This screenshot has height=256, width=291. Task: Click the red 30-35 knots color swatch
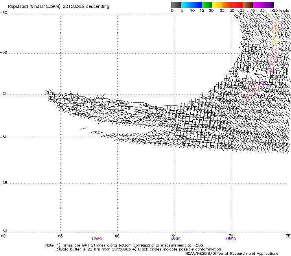(238, 5)
